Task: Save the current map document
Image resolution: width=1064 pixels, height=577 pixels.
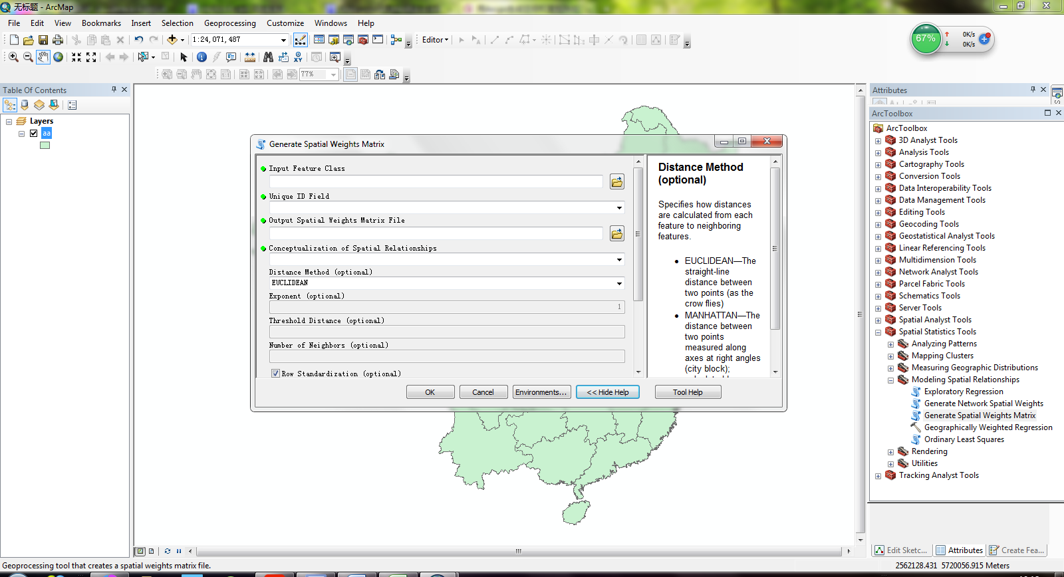Action: tap(43, 40)
